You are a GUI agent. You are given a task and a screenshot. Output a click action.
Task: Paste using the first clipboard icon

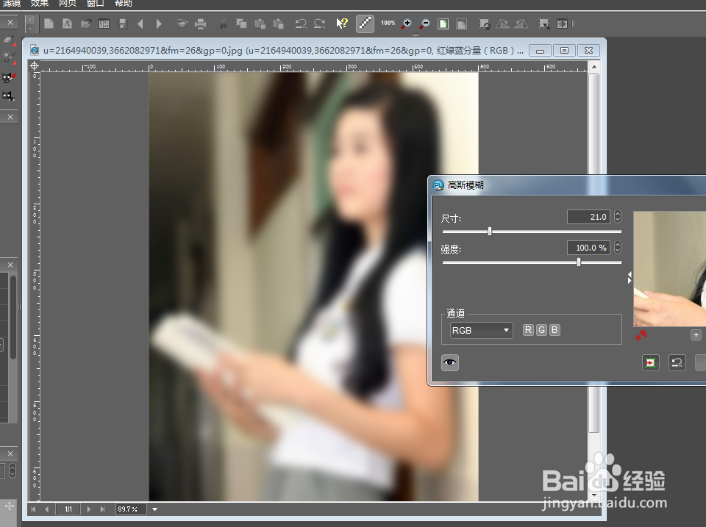pyautogui.click(x=260, y=24)
